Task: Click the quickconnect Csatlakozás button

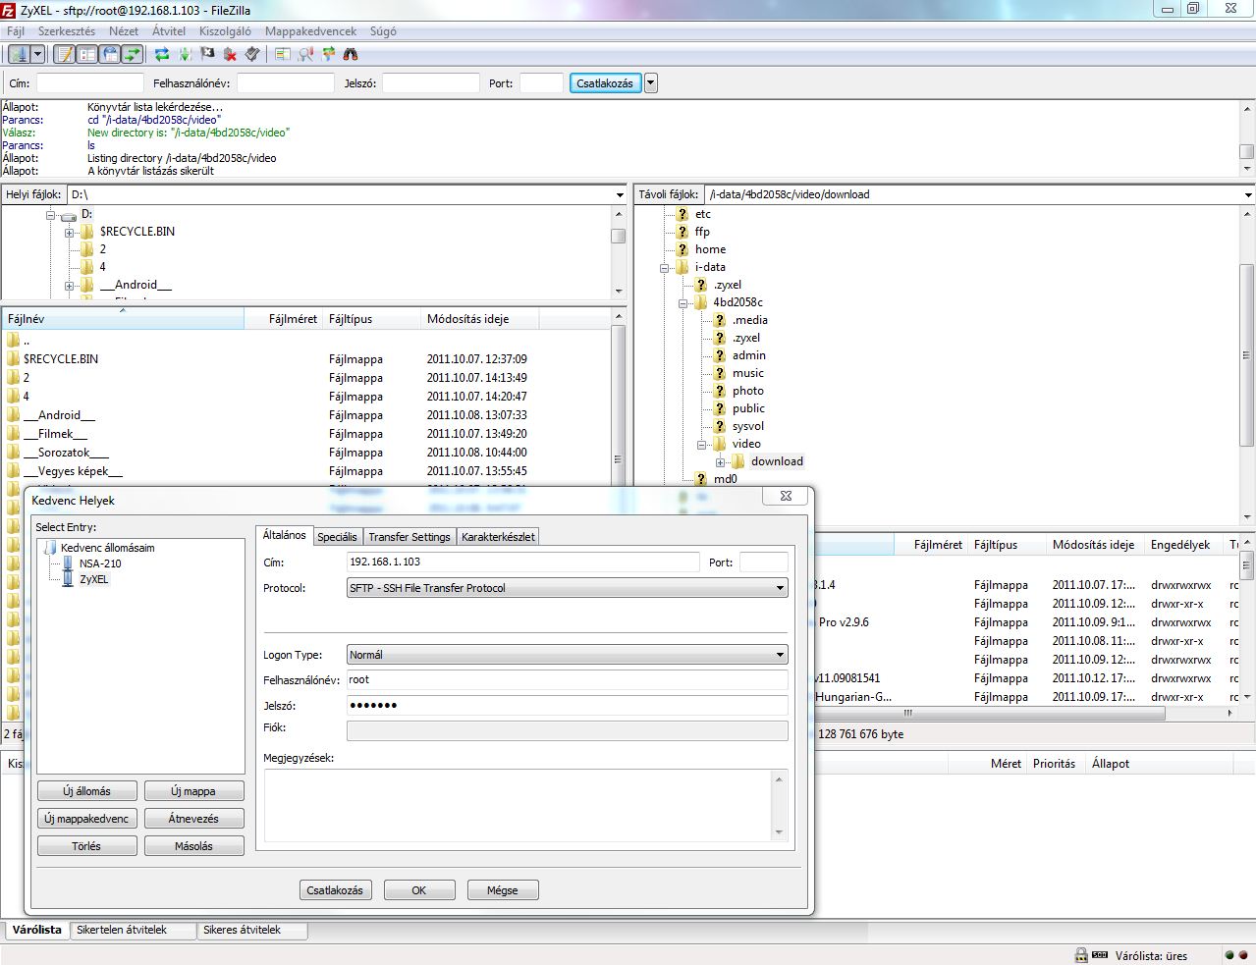Action: pyautogui.click(x=605, y=83)
